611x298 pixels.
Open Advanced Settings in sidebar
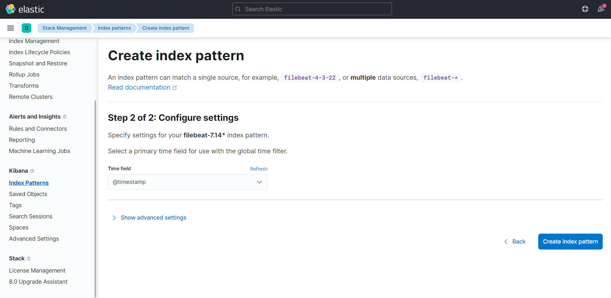(x=34, y=239)
